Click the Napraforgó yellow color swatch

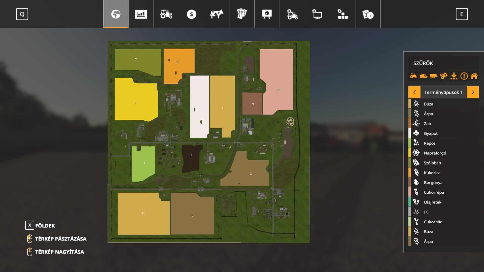(410, 153)
